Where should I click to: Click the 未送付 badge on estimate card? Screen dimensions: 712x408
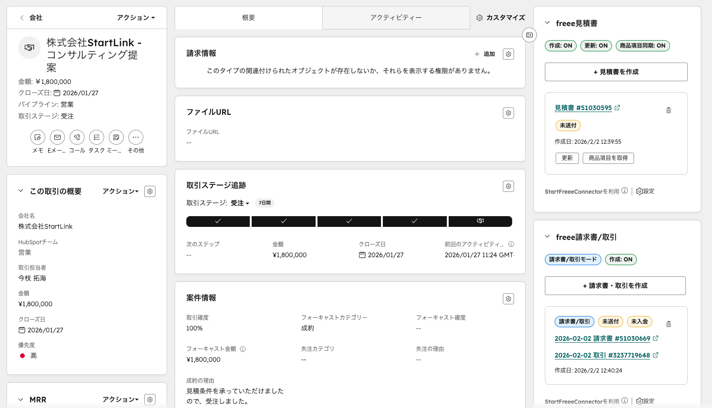568,126
